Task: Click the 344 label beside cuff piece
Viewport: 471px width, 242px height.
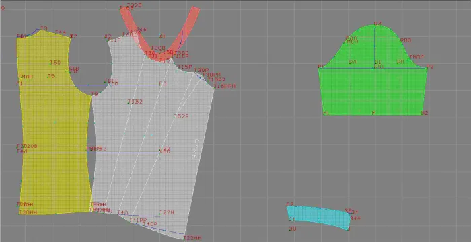Action: coord(355,218)
